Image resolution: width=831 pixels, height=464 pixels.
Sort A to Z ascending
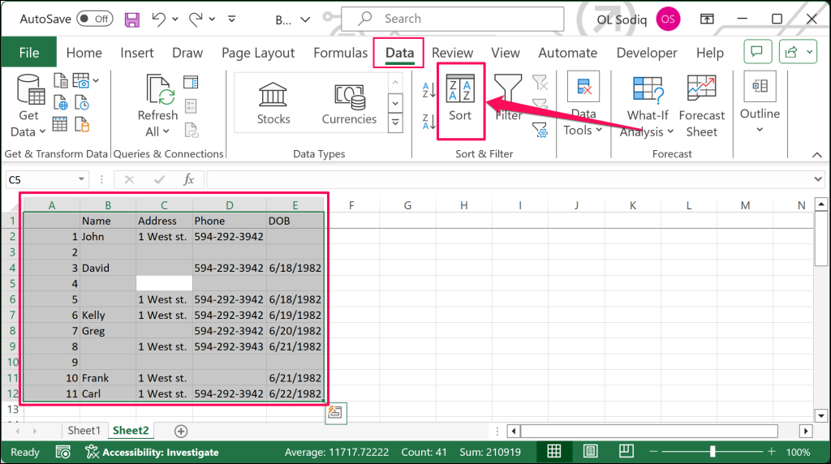[428, 89]
